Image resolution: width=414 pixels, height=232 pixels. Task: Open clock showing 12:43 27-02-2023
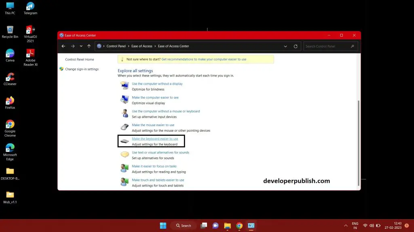393,226
